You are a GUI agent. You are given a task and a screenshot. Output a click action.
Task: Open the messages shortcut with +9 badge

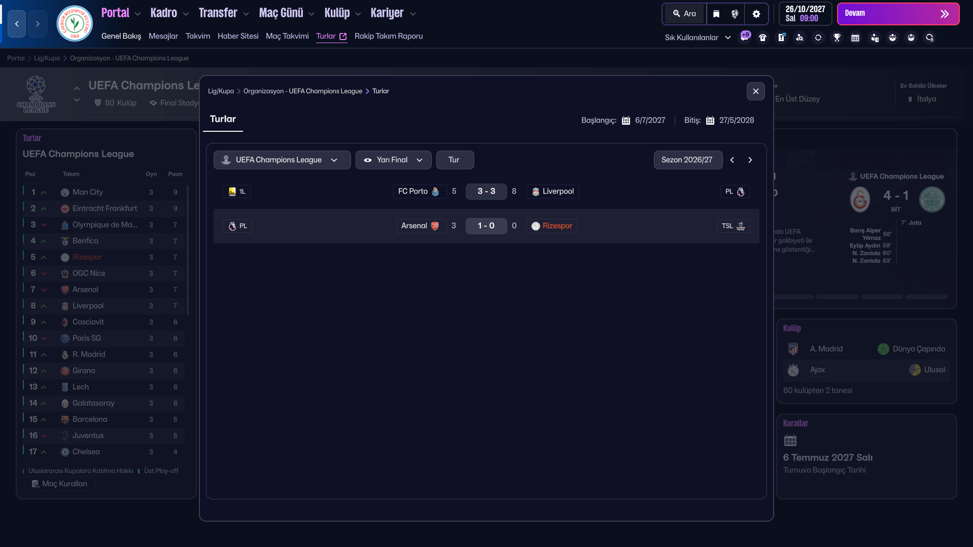click(744, 38)
